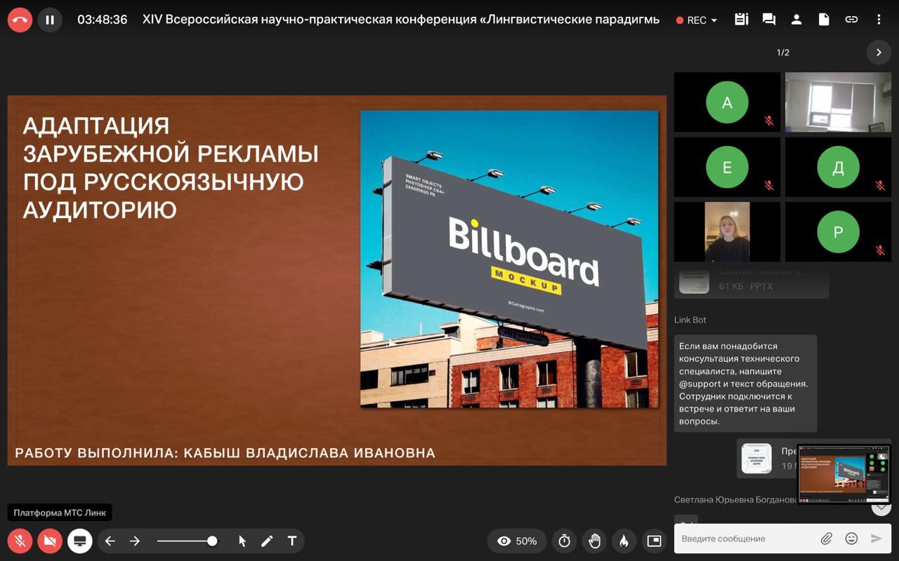Attach a file with the paperclip icon
This screenshot has height=561, width=899.
[x=827, y=539]
